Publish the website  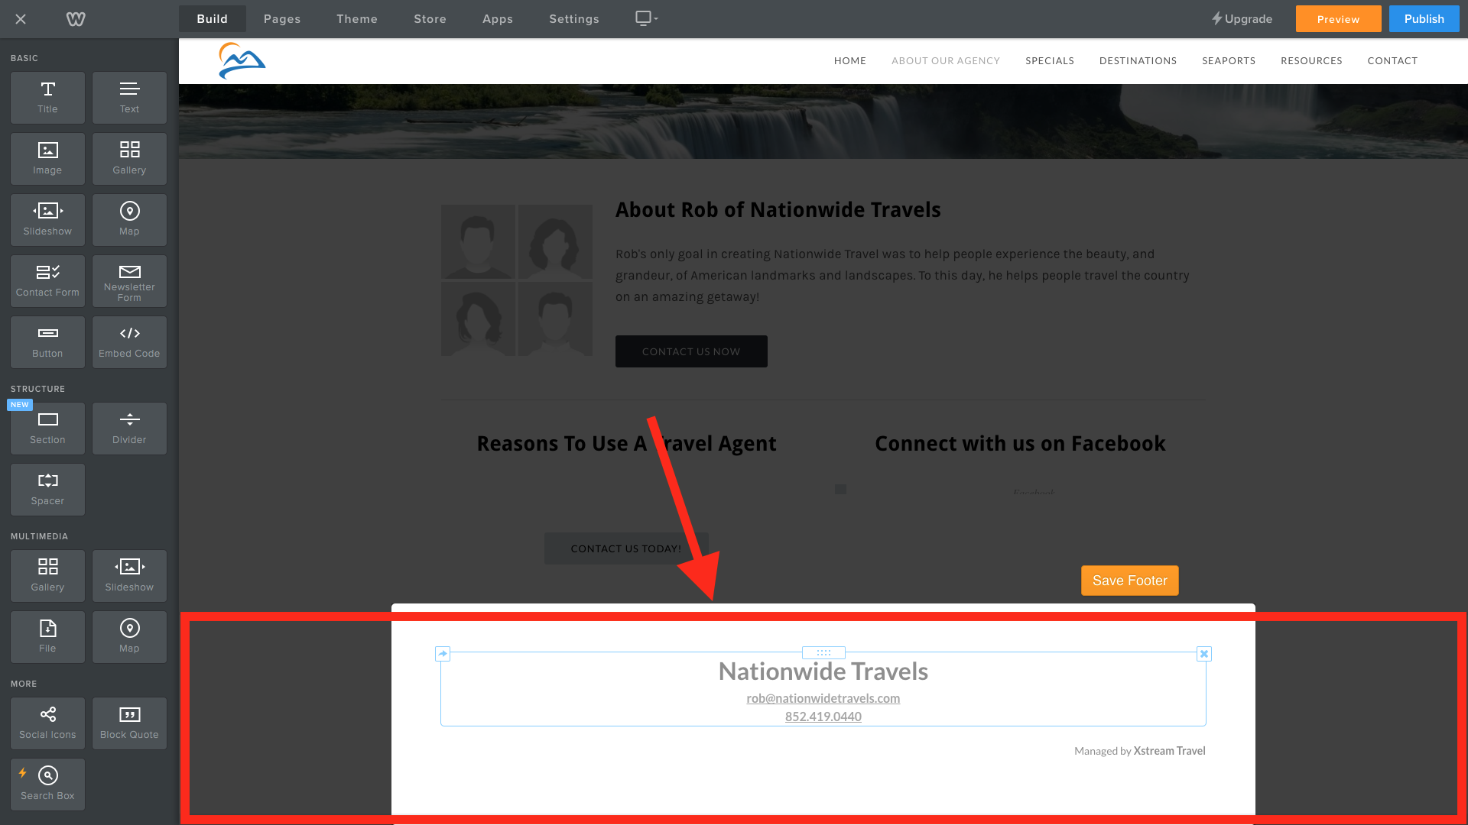tap(1424, 19)
